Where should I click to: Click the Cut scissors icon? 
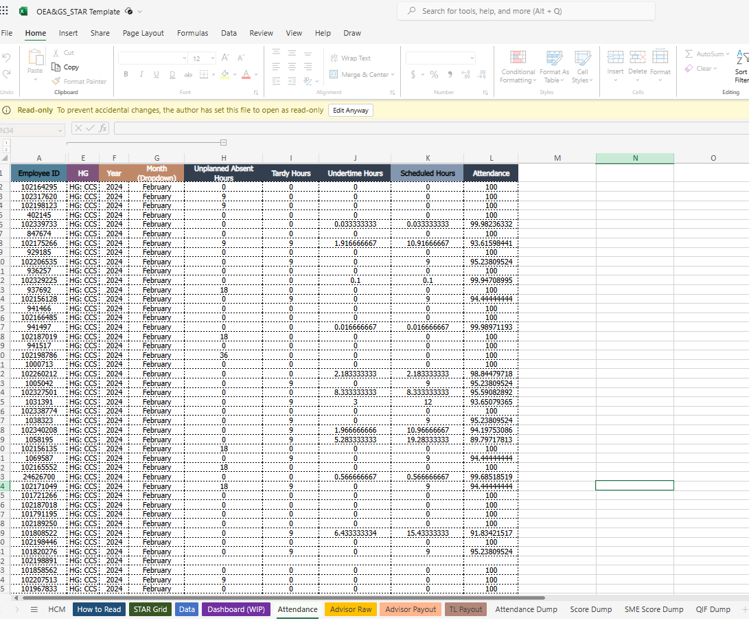pos(56,53)
